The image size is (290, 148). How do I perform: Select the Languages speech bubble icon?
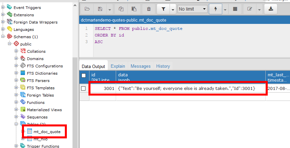[9, 29]
